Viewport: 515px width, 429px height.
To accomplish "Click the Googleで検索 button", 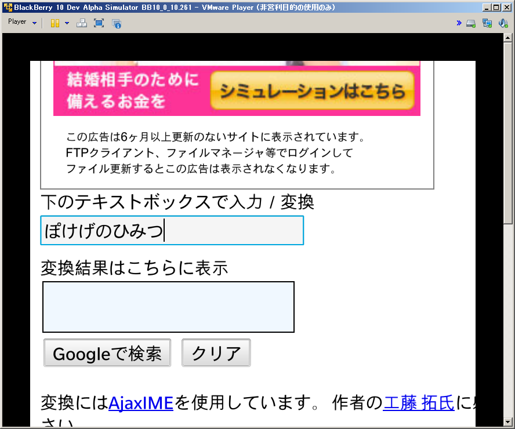I will 107,353.
